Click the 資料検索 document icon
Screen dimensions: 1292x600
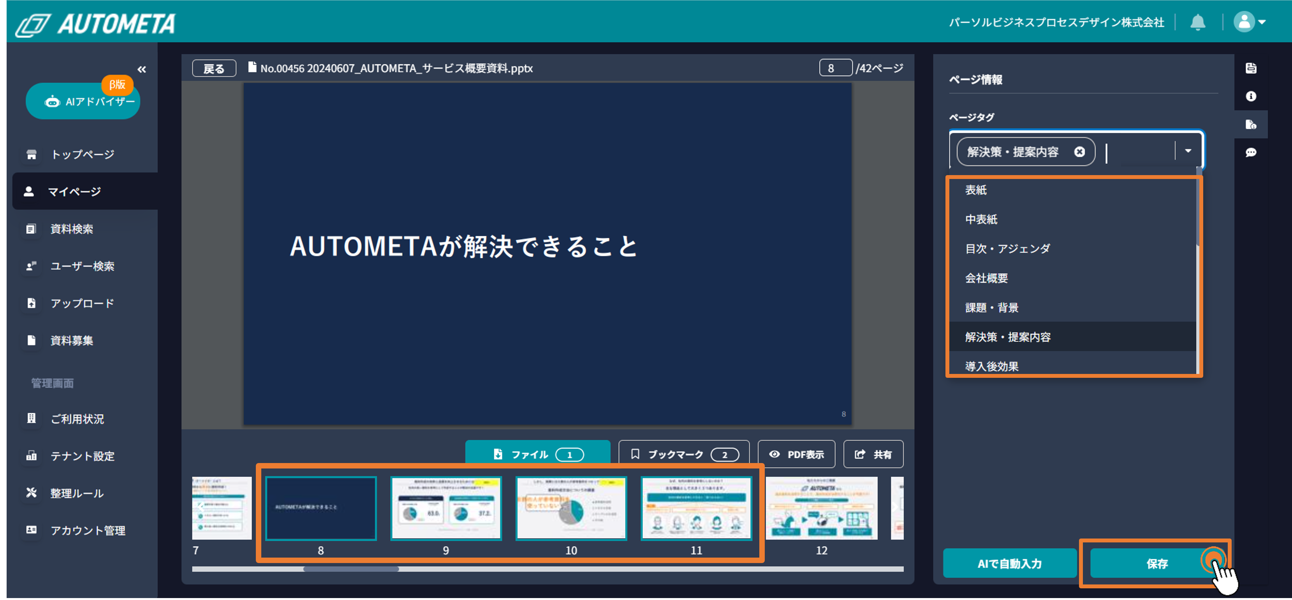click(x=31, y=229)
